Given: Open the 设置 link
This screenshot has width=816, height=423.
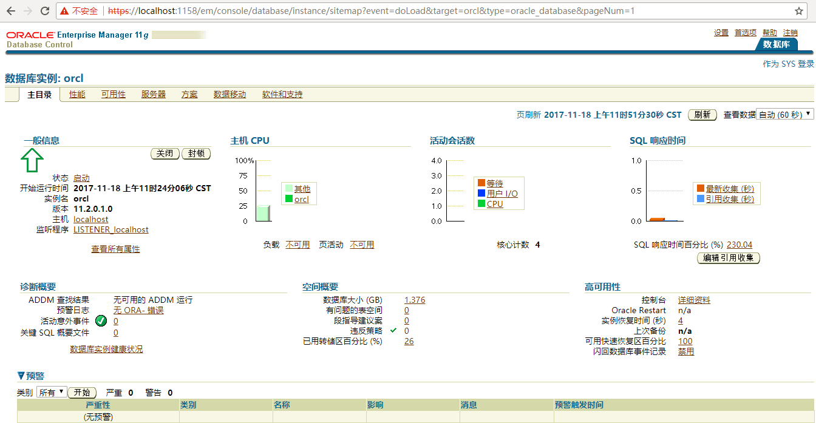Looking at the screenshot, I should coord(721,33).
